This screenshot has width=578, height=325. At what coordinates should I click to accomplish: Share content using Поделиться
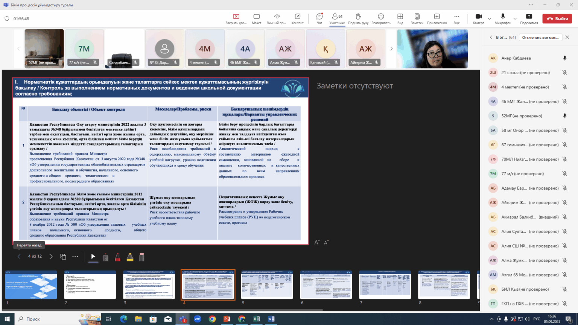coord(529,18)
